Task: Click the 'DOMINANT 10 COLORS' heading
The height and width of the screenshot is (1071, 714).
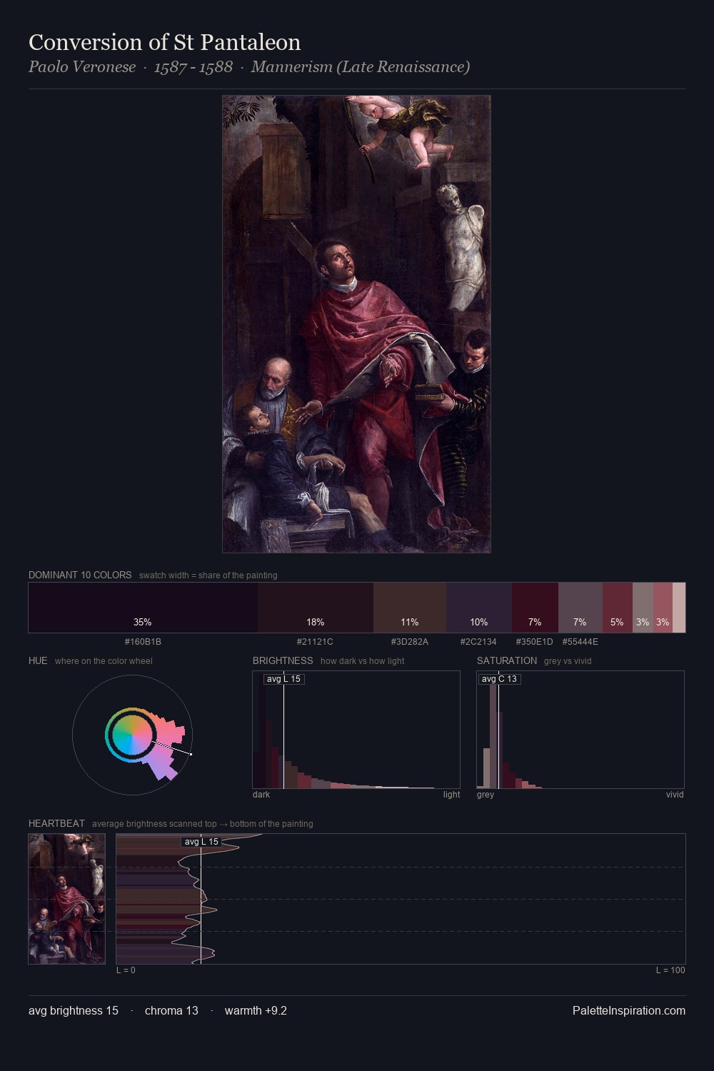Action: [x=80, y=575]
